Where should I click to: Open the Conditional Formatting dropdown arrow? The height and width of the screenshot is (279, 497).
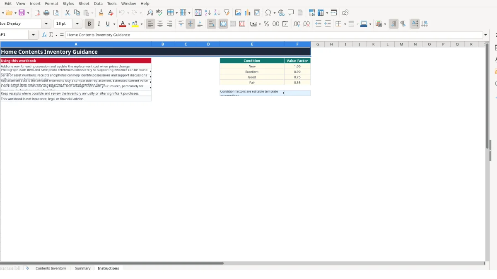click(385, 24)
